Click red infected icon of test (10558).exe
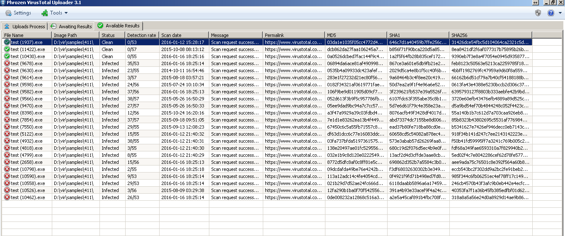565x236 pixels. point(7,183)
